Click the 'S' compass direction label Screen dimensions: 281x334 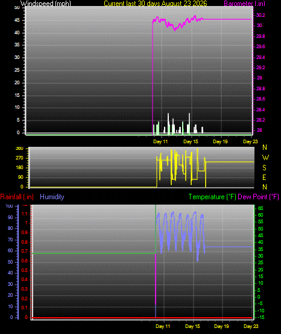click(264, 168)
